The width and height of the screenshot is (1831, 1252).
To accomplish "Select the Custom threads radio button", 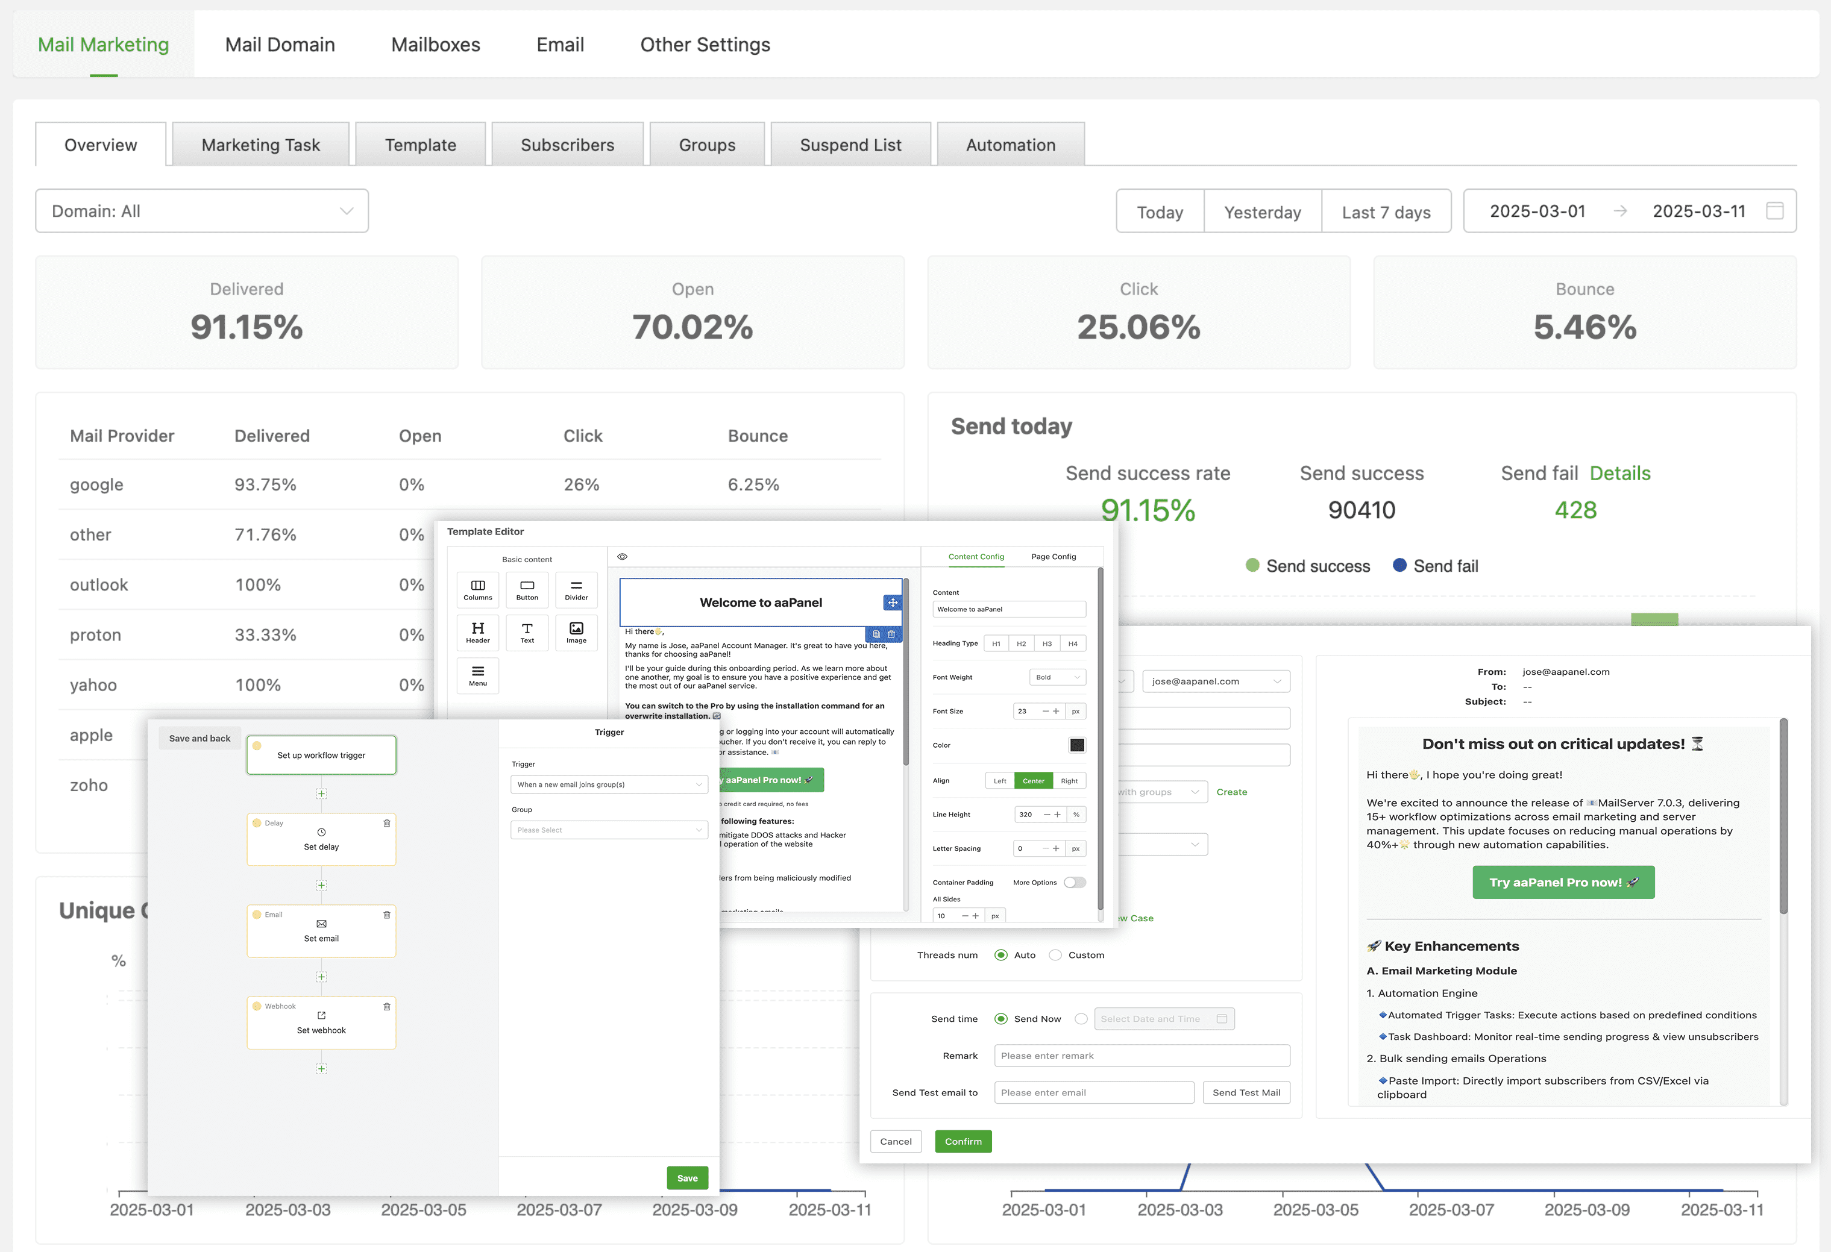I will (1056, 955).
